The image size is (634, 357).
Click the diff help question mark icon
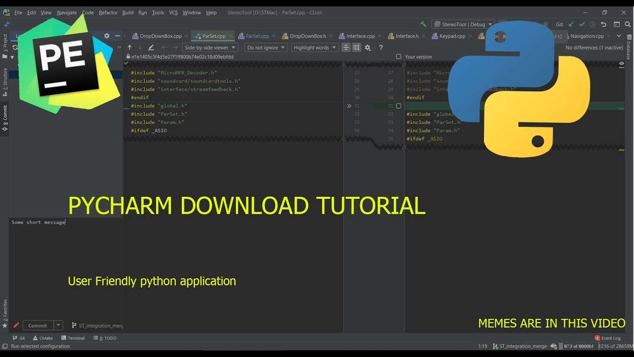381,48
